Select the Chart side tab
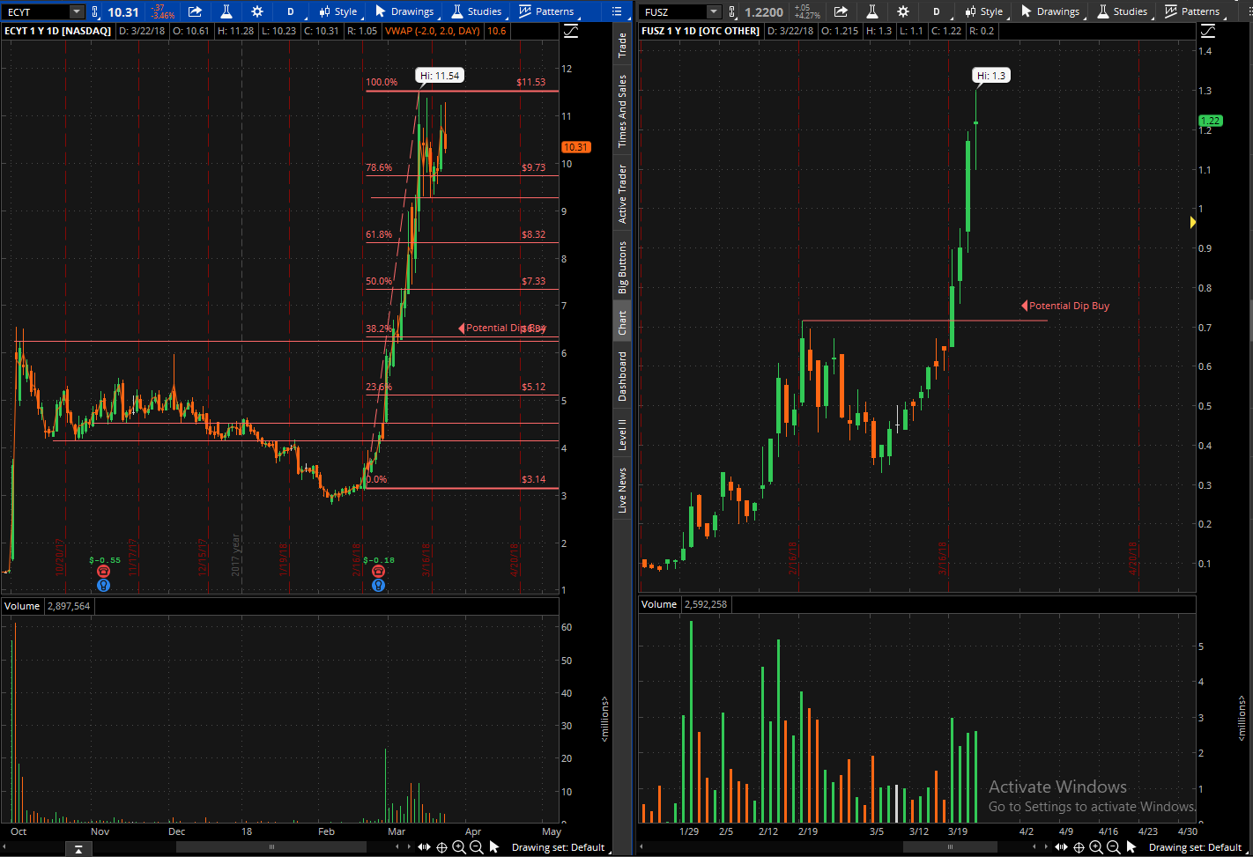This screenshot has height=857, width=1253. (x=622, y=322)
